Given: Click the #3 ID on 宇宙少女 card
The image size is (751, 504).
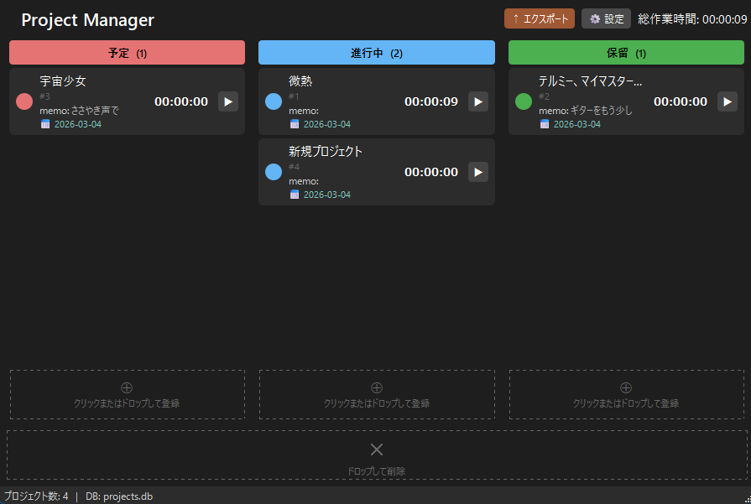Looking at the screenshot, I should pos(44,96).
